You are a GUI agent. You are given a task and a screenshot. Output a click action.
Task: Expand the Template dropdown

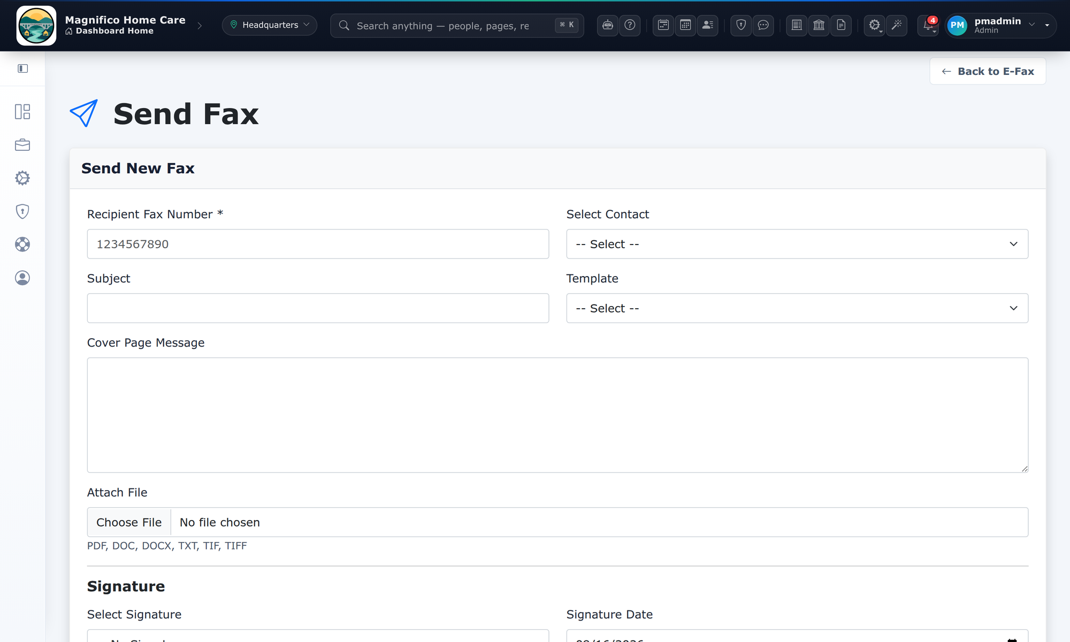[797, 308]
